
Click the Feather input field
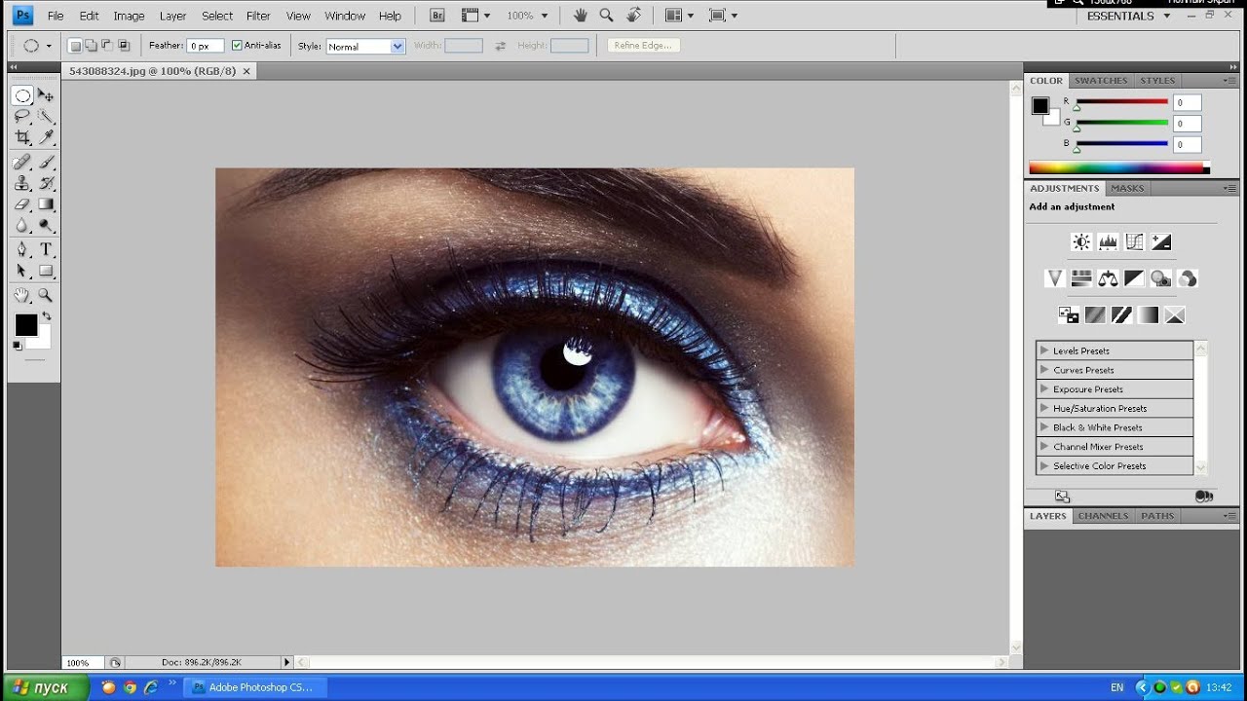206,46
